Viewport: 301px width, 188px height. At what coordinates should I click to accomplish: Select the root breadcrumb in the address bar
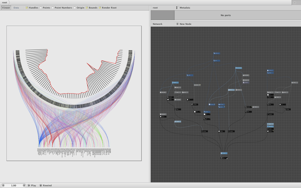tap(5, 2)
